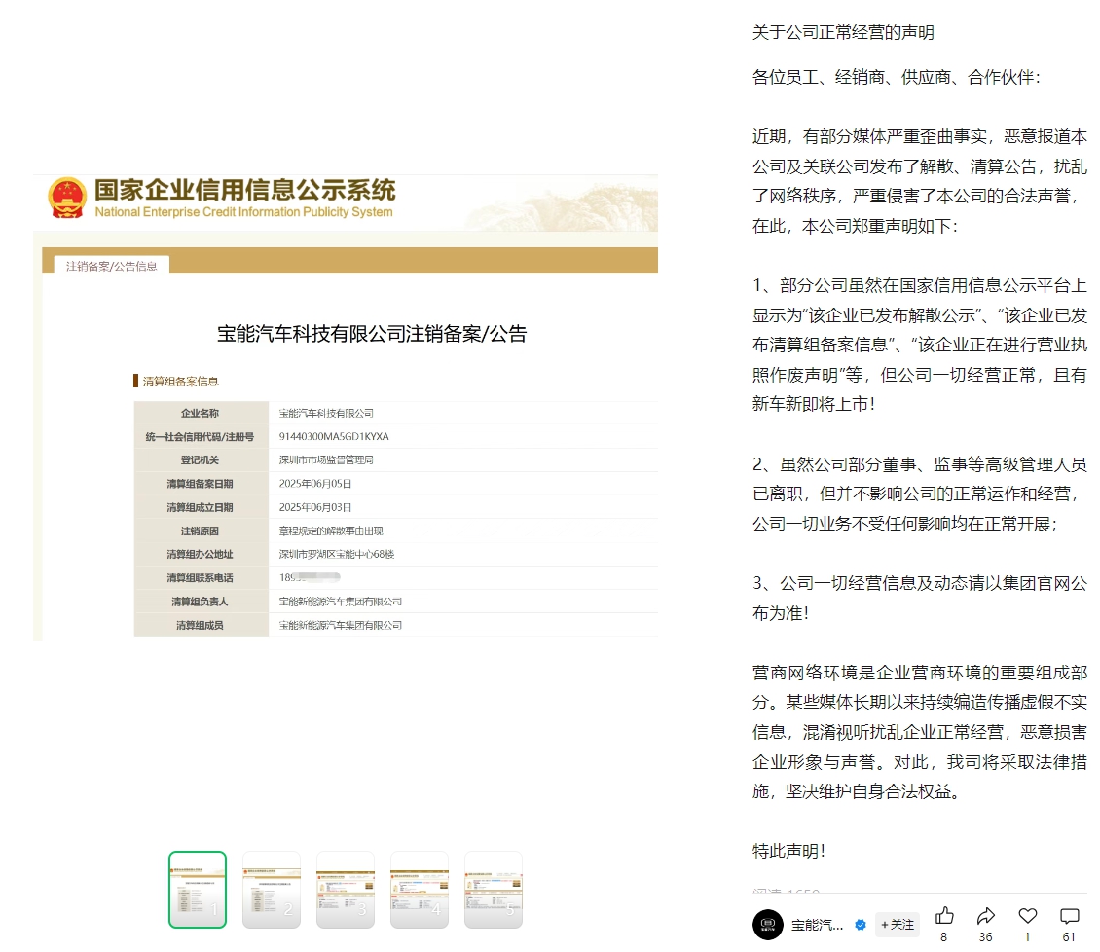Click date 2025年06月05日

point(315,484)
